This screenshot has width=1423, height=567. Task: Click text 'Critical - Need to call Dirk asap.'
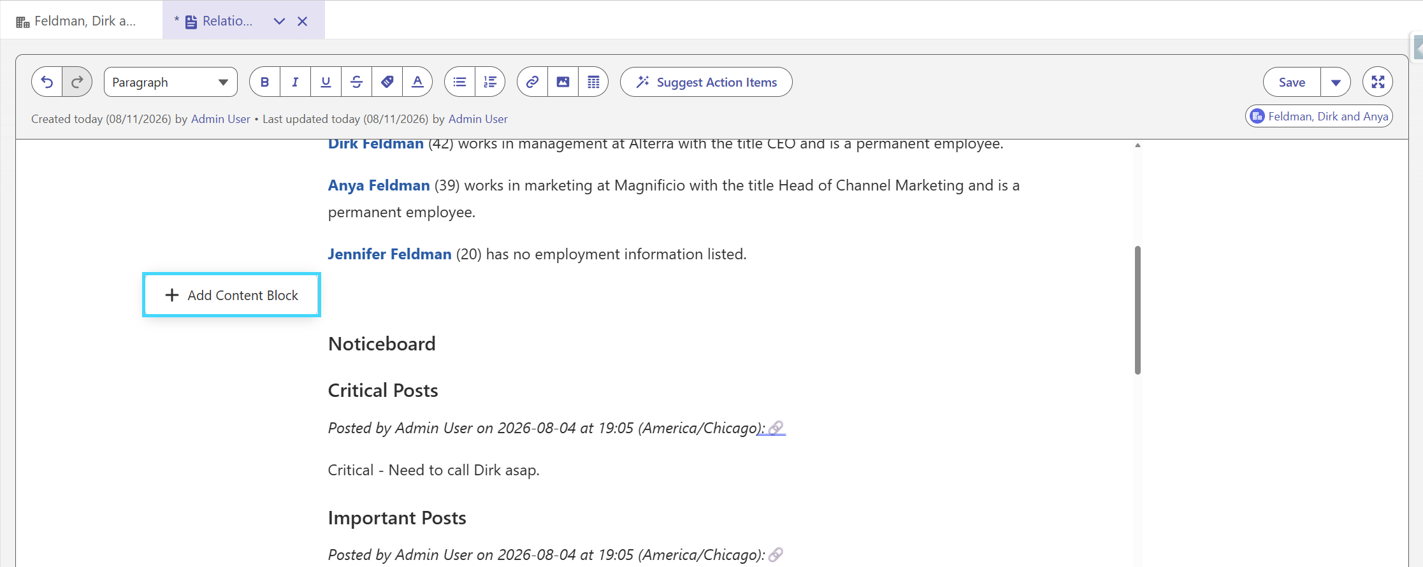click(x=433, y=470)
